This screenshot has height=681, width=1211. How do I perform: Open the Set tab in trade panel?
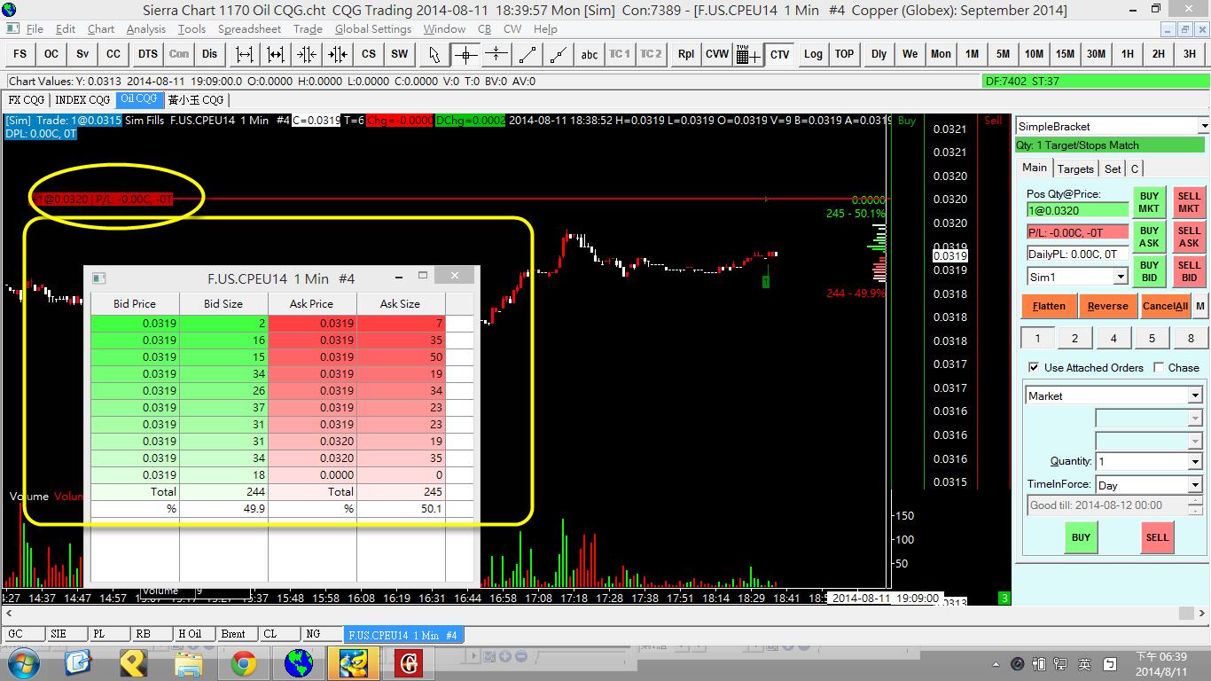(x=1113, y=168)
